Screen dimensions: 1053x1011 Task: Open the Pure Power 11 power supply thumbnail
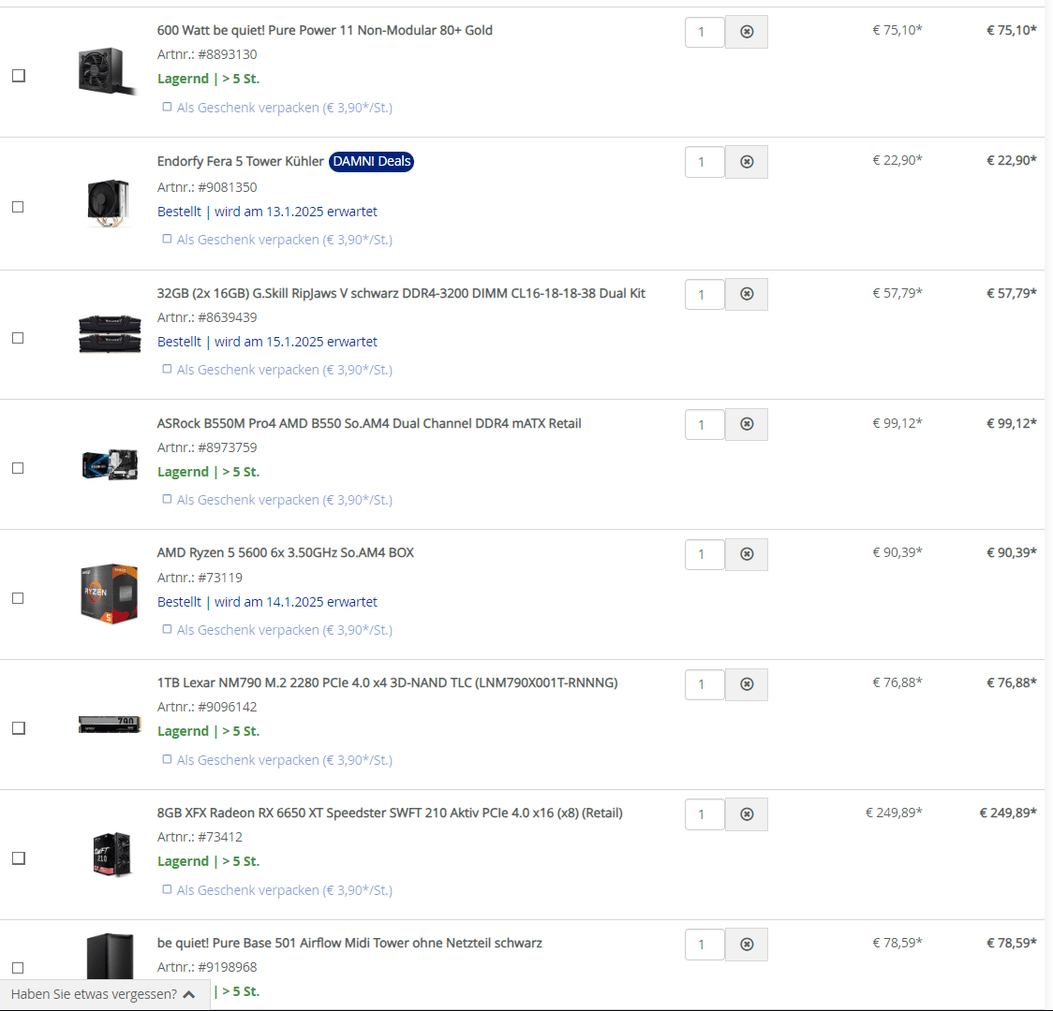click(x=109, y=71)
